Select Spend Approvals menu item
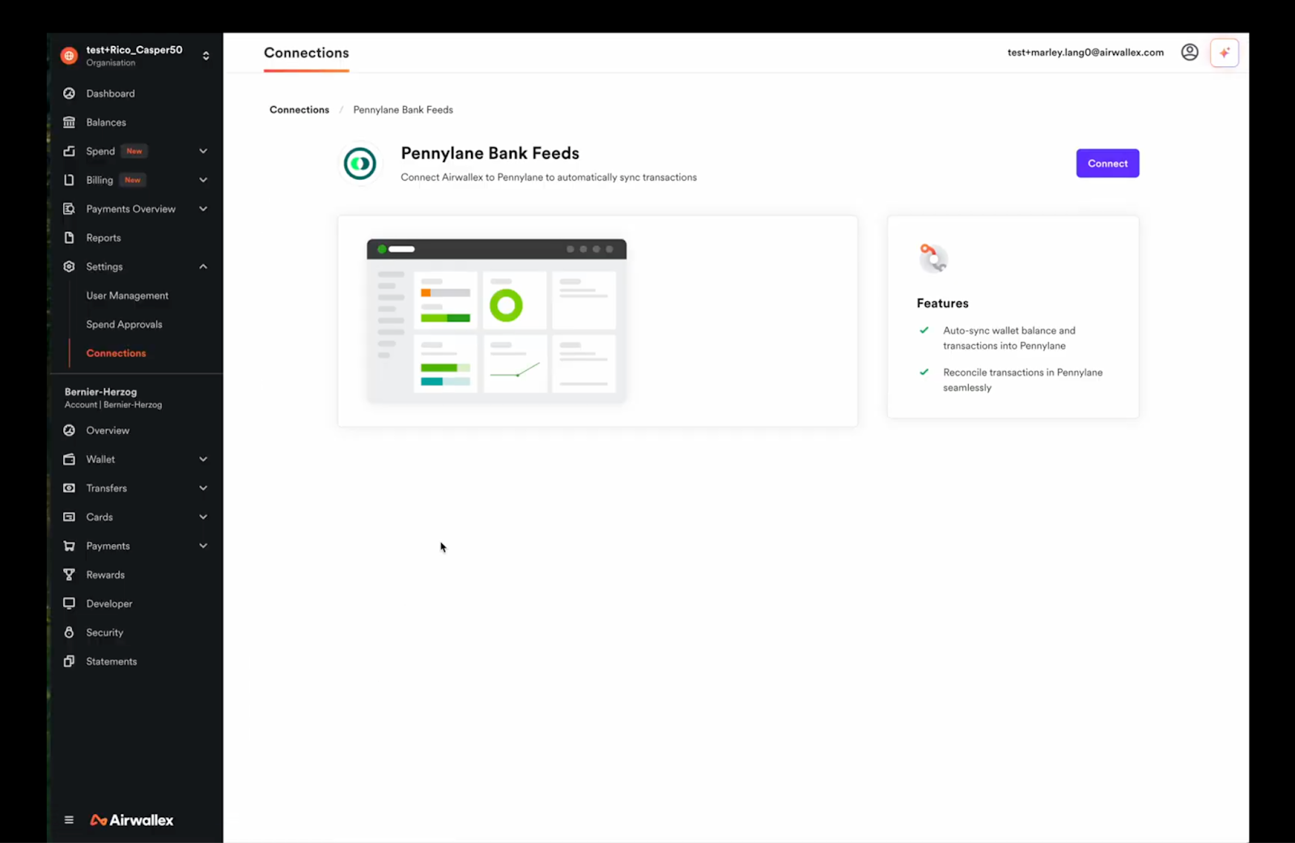 [x=124, y=325]
